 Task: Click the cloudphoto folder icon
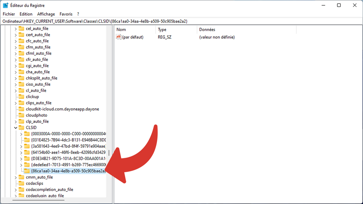tap(21, 115)
